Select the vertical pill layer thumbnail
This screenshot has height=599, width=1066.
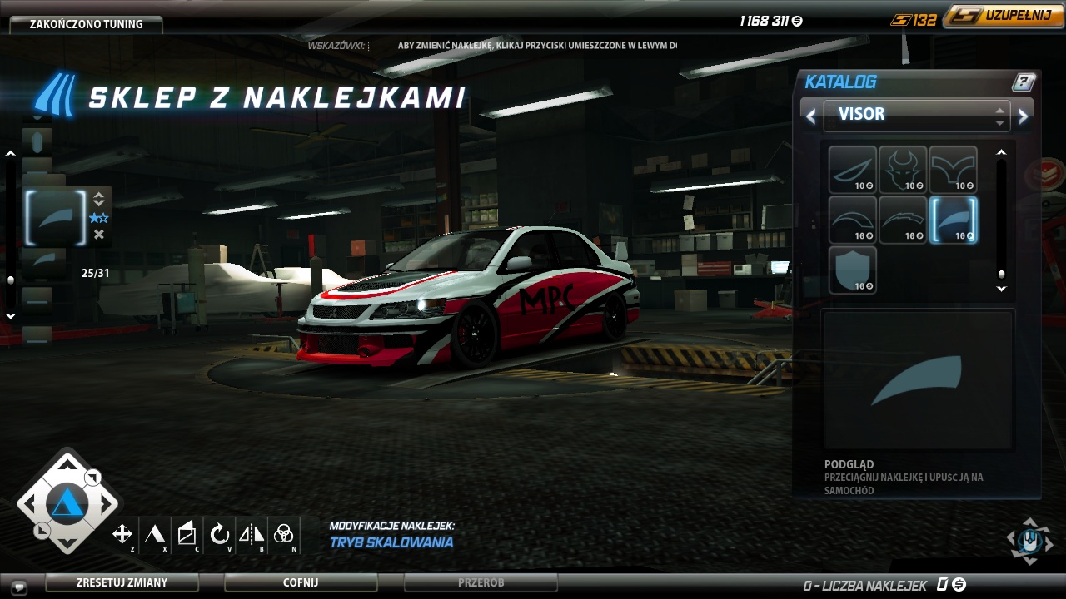pyautogui.click(x=37, y=141)
